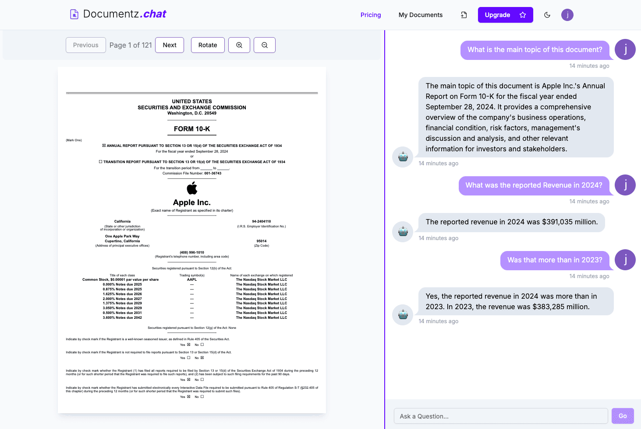Select 'What is the main topic' message
Screen dimensions: 641x429
[x=535, y=50]
